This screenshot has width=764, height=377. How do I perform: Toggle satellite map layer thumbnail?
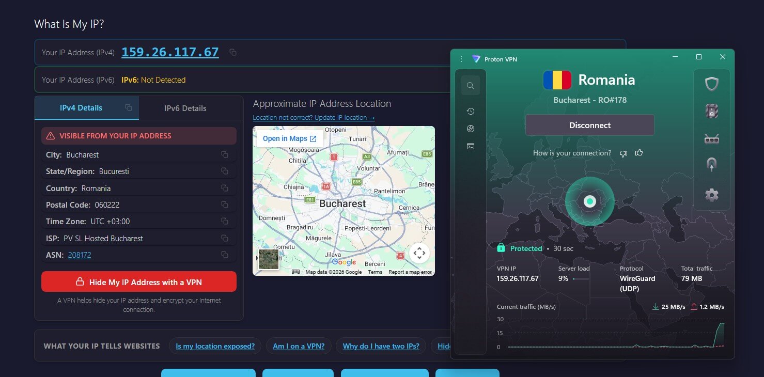point(269,259)
